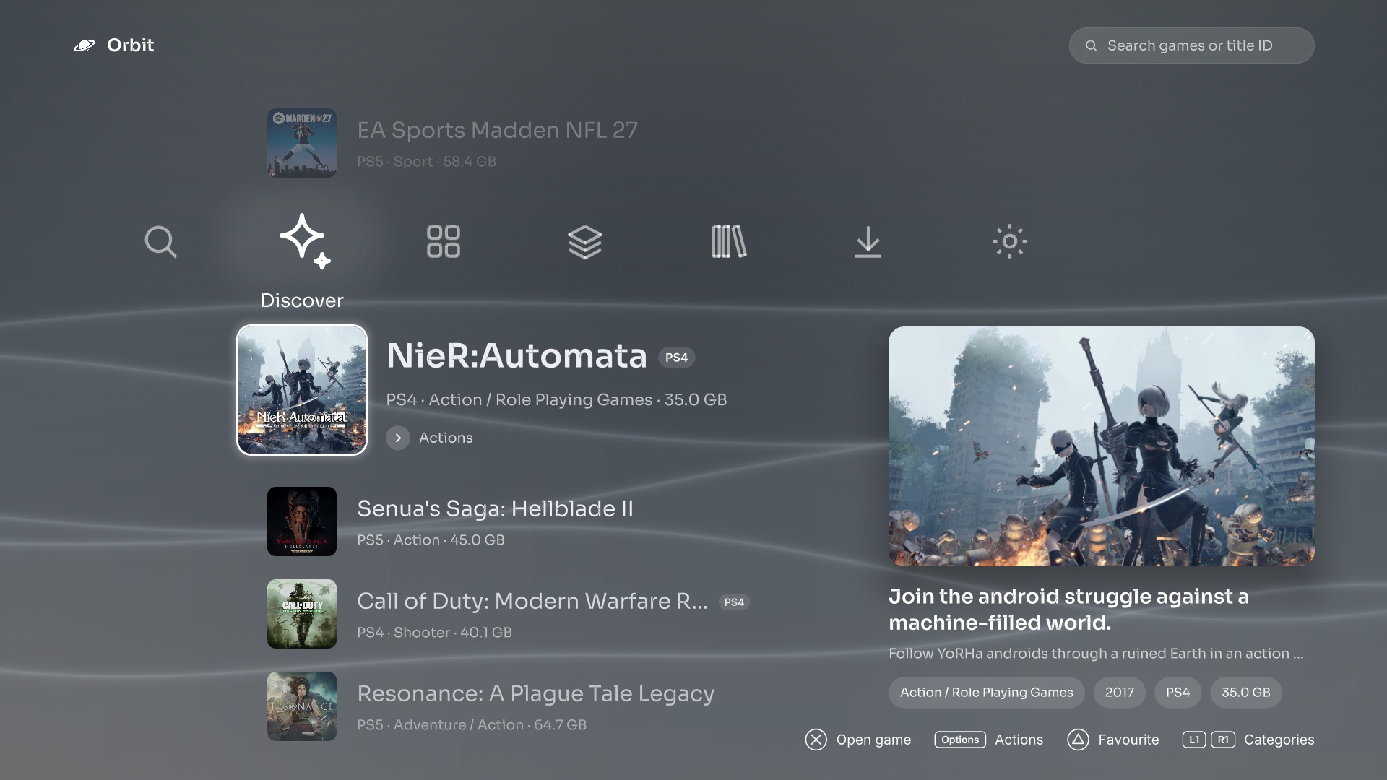Click the Categories hint label
The width and height of the screenshot is (1387, 780).
coord(1279,740)
